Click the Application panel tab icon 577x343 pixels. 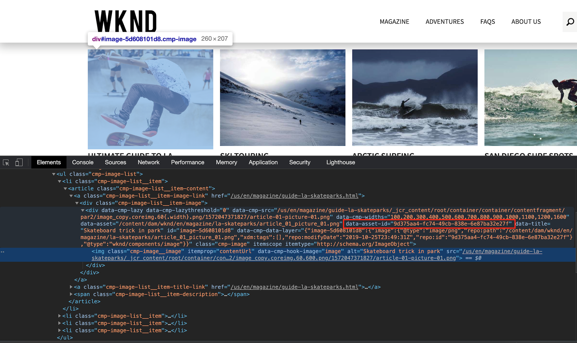point(263,162)
